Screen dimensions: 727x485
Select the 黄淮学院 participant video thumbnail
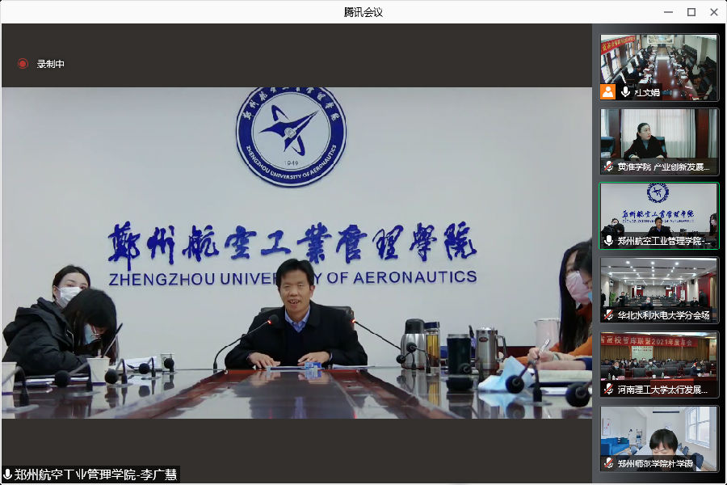click(x=658, y=137)
